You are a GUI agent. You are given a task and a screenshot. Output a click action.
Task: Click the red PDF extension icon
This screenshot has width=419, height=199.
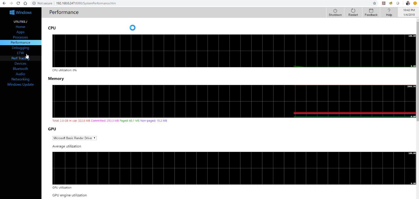tap(384, 3)
